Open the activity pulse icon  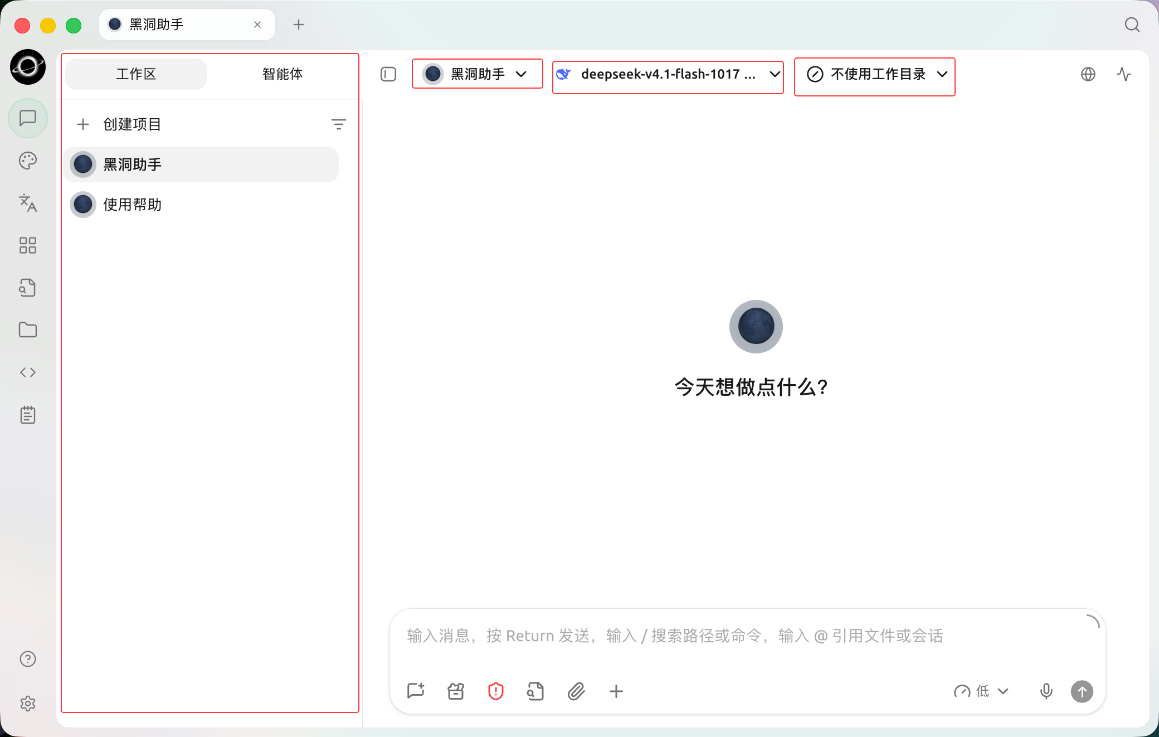tap(1124, 74)
